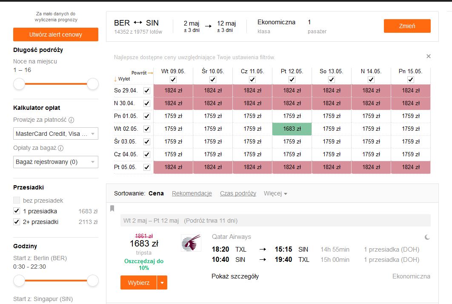Toggle the So 29.04. departure checkbox

pos(147,91)
